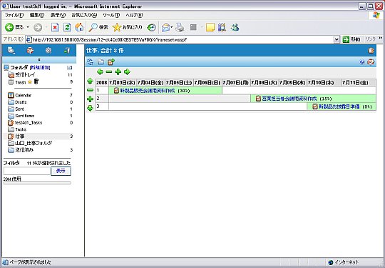The width and height of the screenshot is (385, 268).
Task: Click the green minus icon beside row 1
Action: pyautogui.click(x=90, y=90)
